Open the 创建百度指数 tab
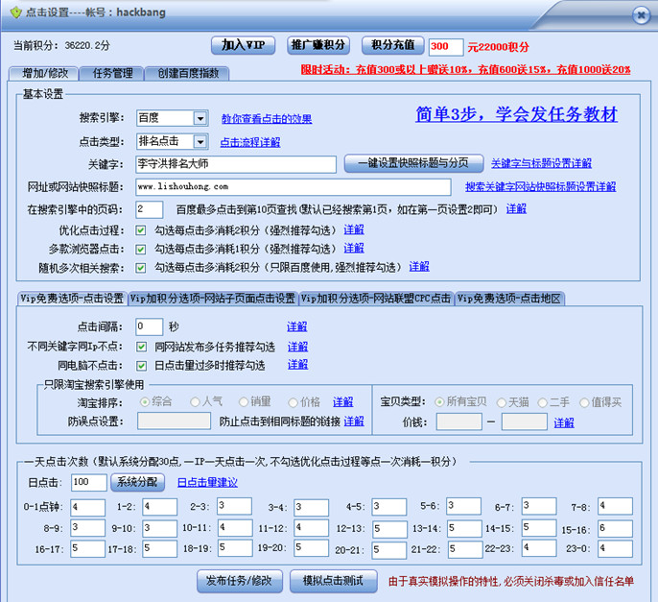The image size is (658, 602). tap(188, 73)
